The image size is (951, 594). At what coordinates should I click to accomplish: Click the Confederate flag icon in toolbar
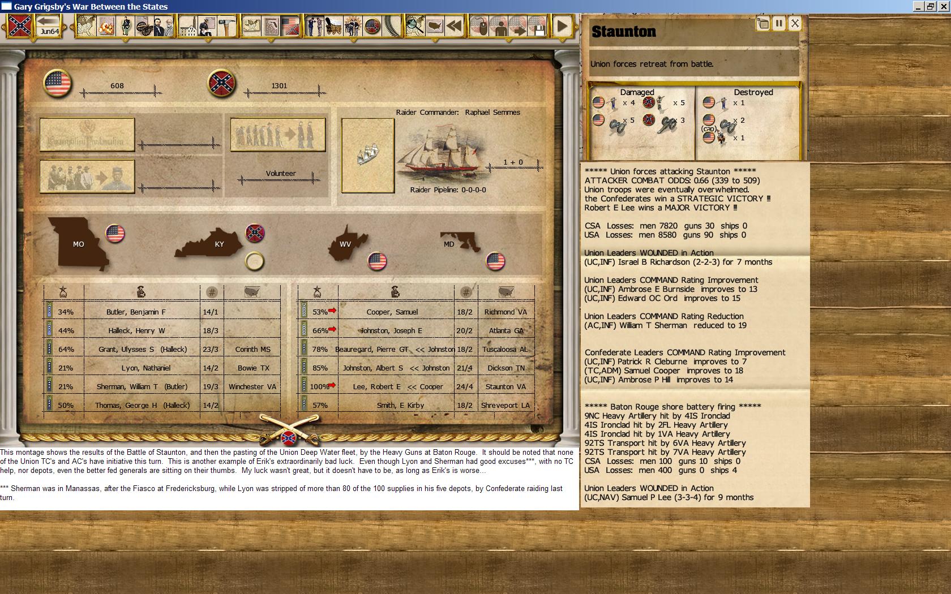[x=19, y=26]
